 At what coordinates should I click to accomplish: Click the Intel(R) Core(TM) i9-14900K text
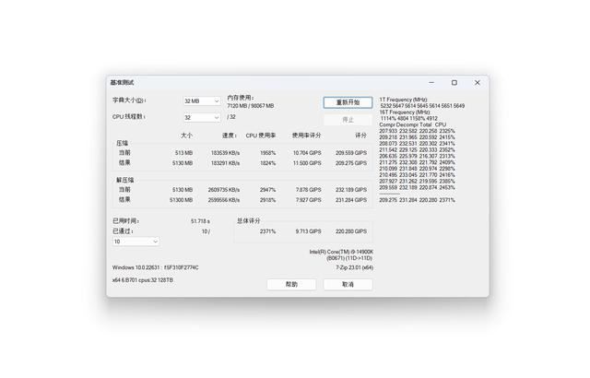(341, 252)
